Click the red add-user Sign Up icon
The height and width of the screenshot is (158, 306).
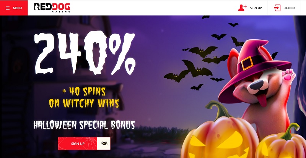click(243, 8)
